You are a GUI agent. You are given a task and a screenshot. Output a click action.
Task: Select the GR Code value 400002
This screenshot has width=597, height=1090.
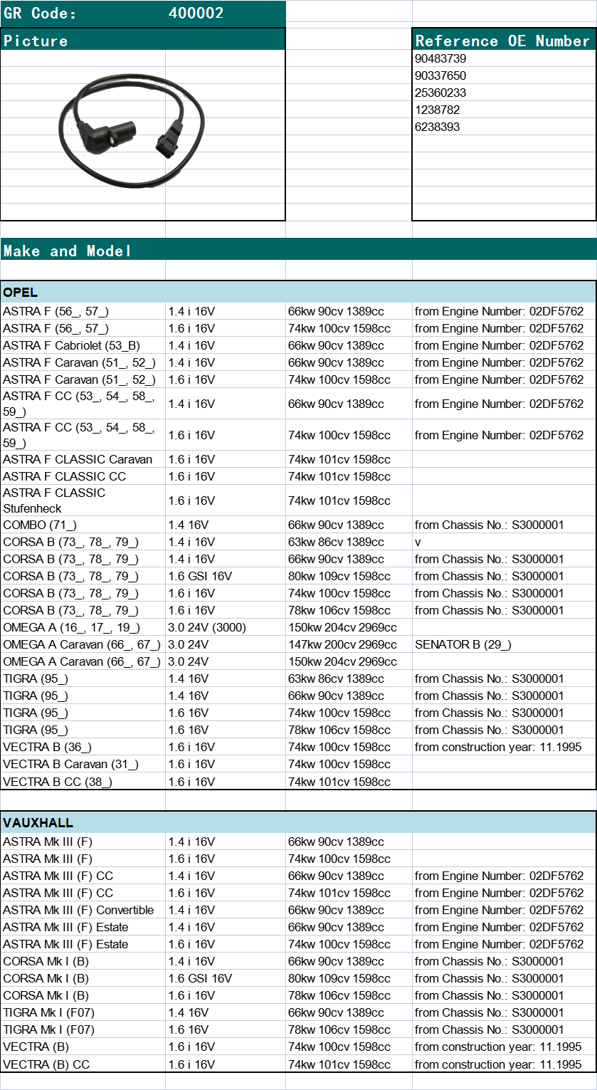(x=196, y=14)
